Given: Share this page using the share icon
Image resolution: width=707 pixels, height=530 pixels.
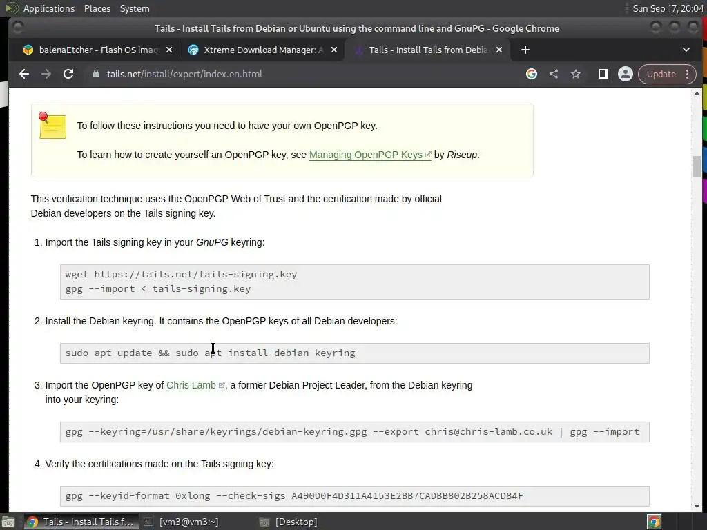Looking at the screenshot, I should coord(554,74).
